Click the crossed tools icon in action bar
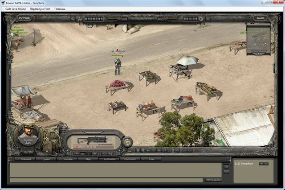Image resolution: width=285 pixels, height=190 pixels. 170,150
